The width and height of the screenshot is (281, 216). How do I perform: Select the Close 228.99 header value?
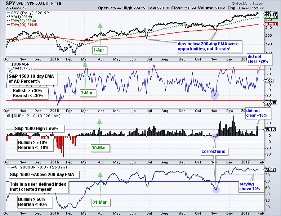click(184, 8)
